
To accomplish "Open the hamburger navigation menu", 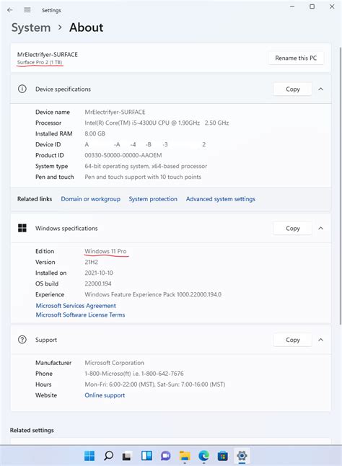I will (27, 10).
